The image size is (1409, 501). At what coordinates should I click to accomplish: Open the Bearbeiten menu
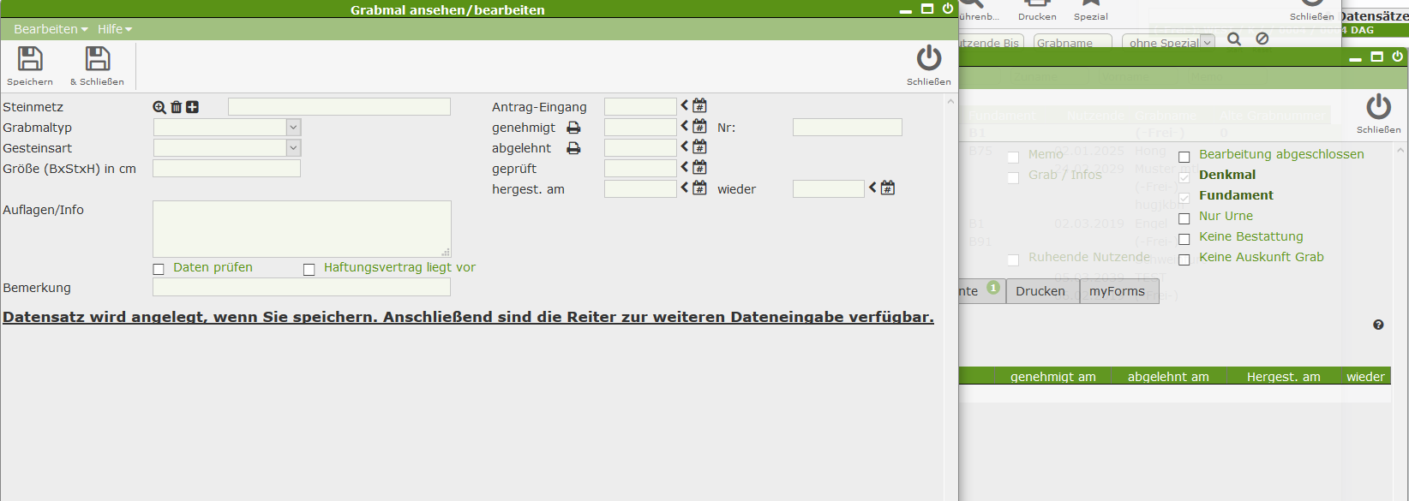50,29
